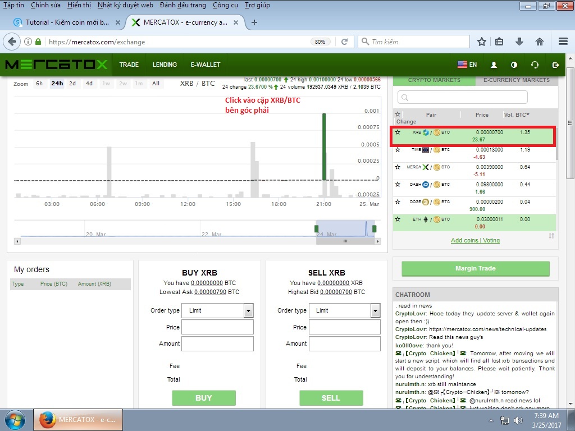The height and width of the screenshot is (431, 575).
Task: Show hidden system tray icons arrow
Action: [491, 420]
